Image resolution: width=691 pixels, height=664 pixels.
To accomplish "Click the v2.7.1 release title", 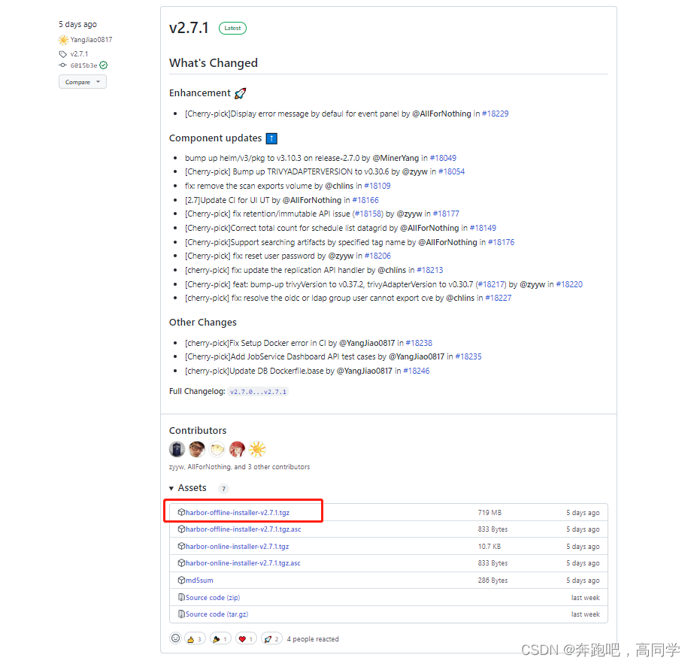I will 189,28.
